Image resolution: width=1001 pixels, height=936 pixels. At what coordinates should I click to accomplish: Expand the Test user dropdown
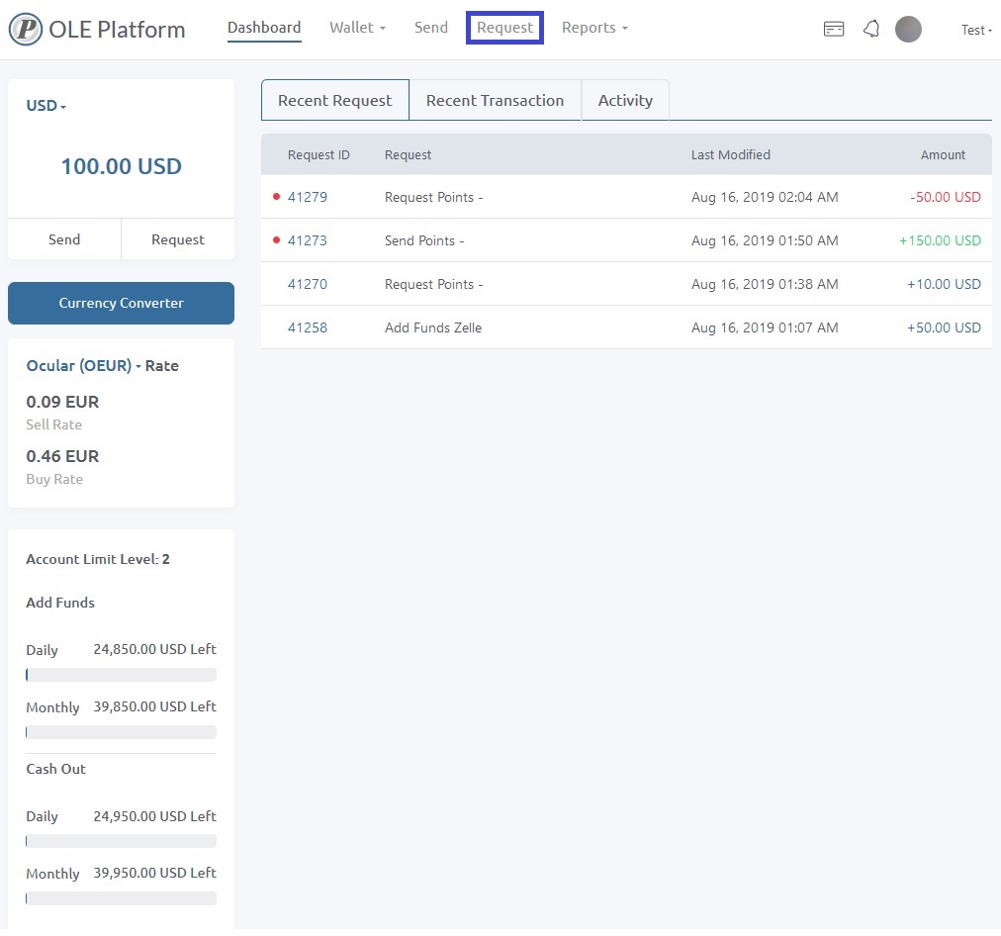(976, 30)
